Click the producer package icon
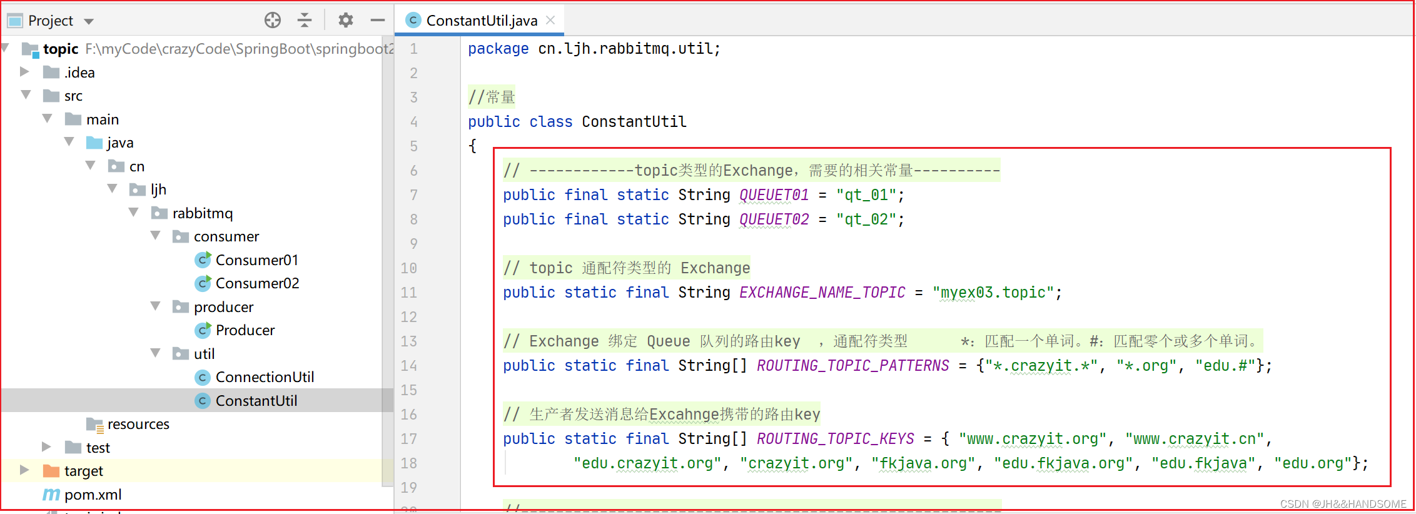This screenshot has width=1416, height=514. 181,306
